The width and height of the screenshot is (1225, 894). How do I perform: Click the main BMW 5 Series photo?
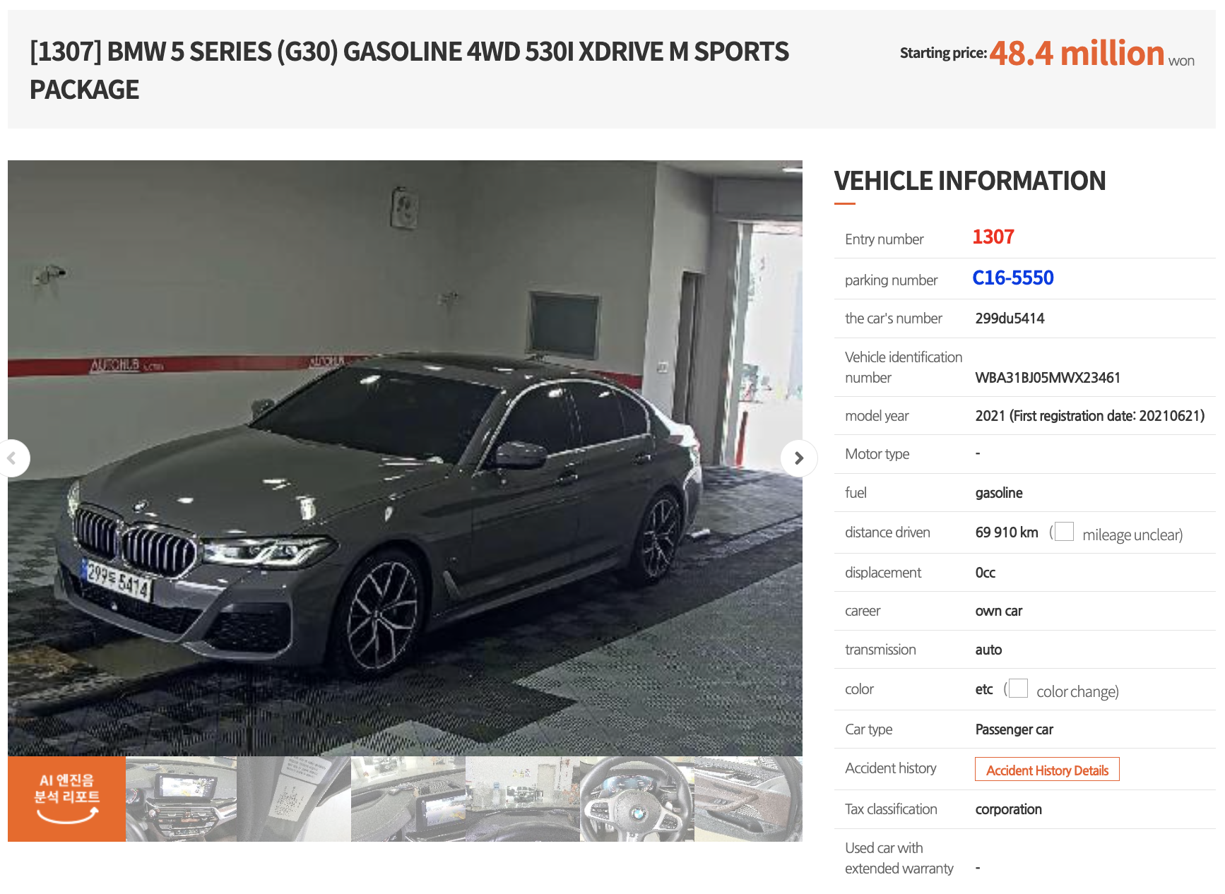[x=405, y=458]
